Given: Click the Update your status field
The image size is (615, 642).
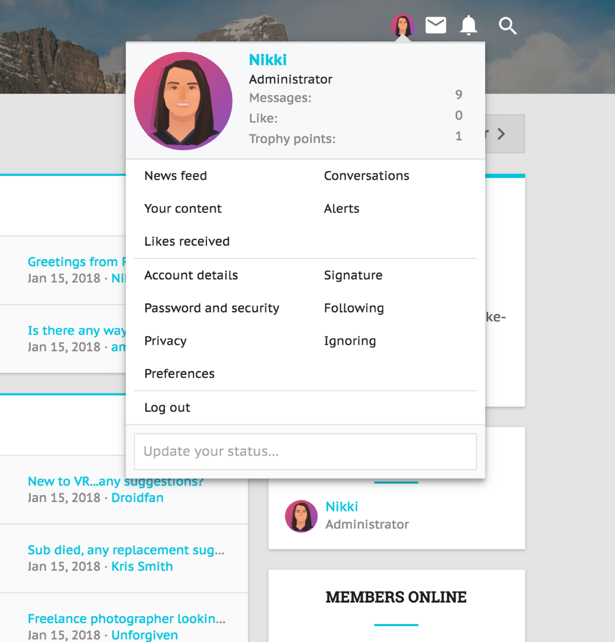Looking at the screenshot, I should tap(305, 452).
